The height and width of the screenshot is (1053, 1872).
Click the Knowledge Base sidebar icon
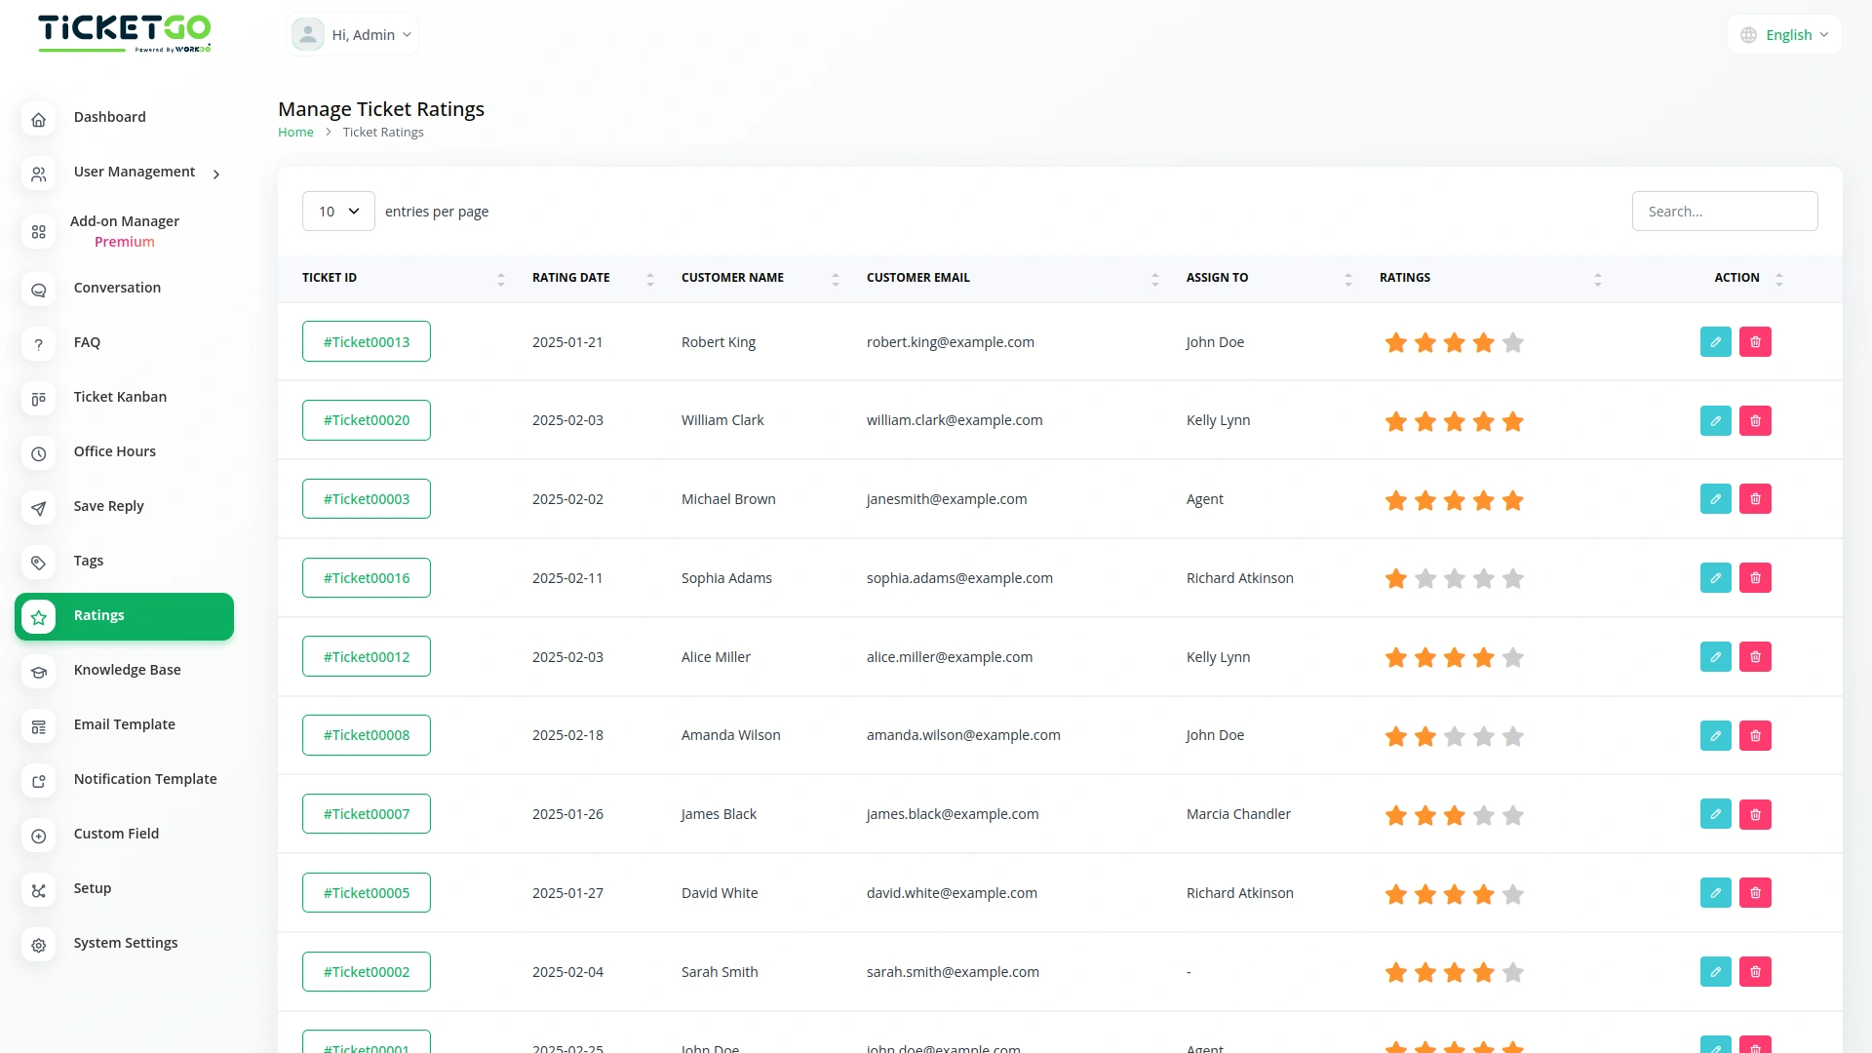39,671
